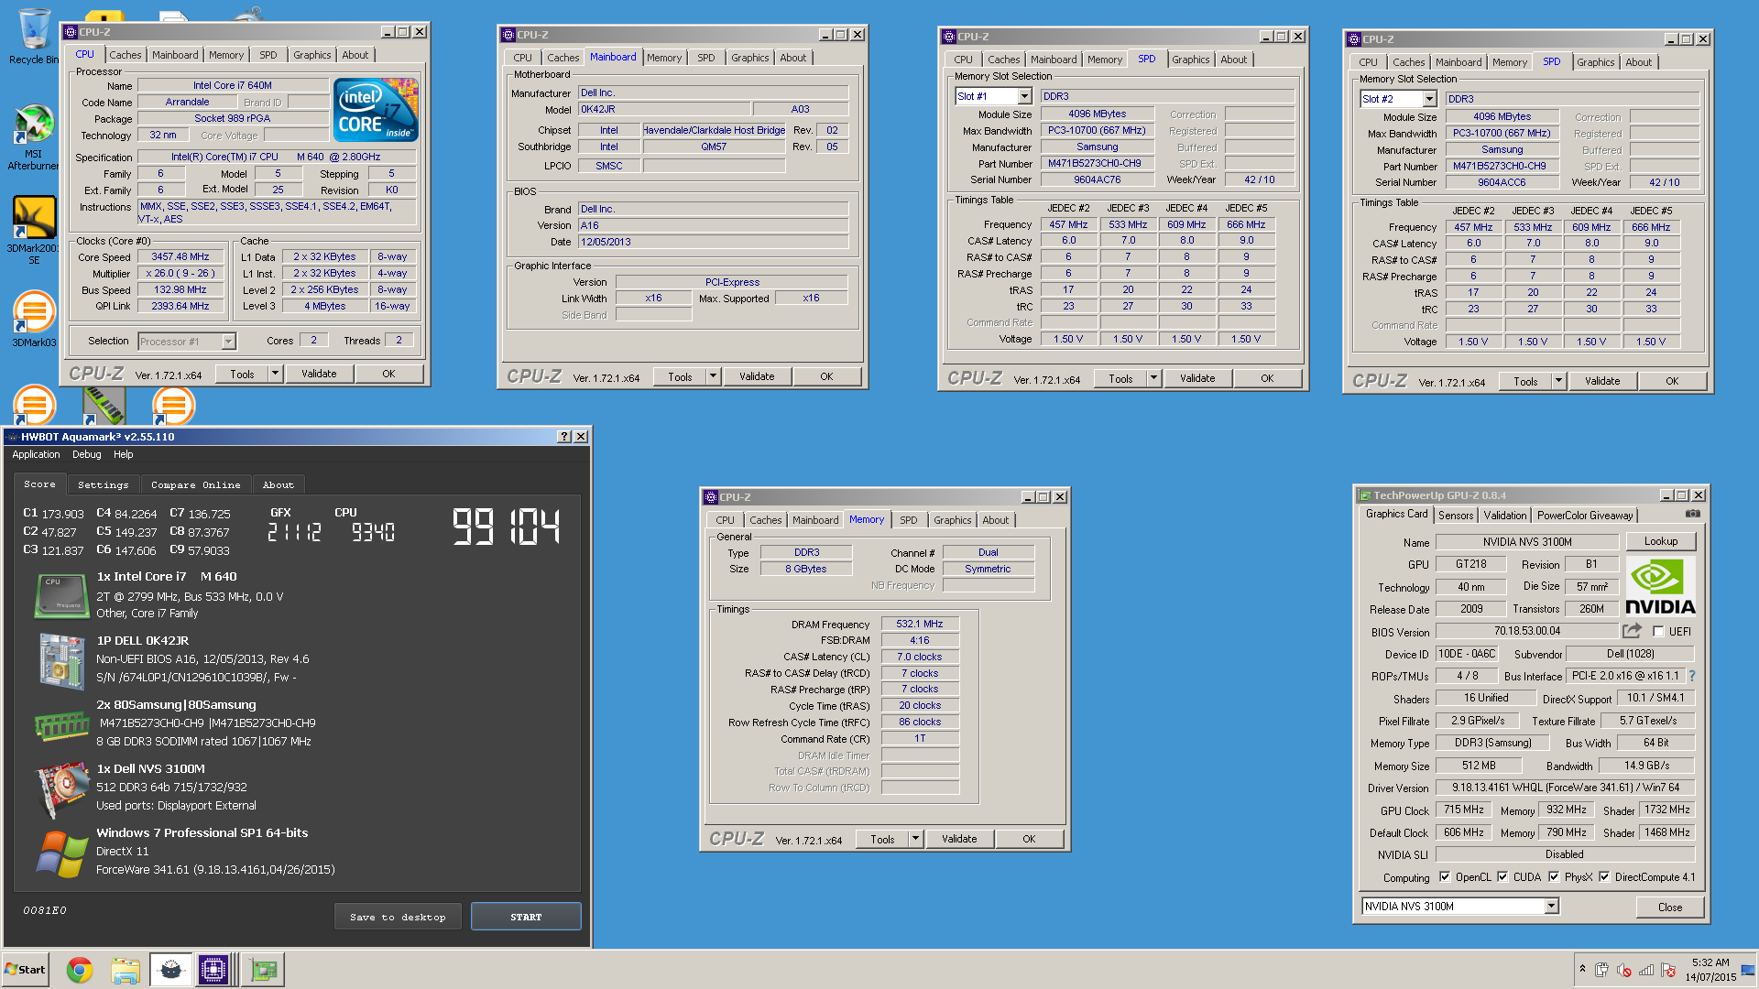Toggle the OpenCL checkbox in GPU-Z
Viewport: 1759px width, 989px height.
pos(1445,876)
